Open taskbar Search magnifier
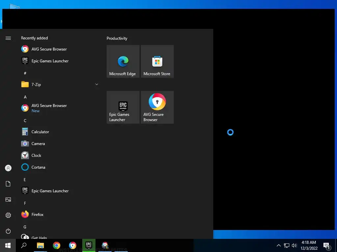The height and width of the screenshot is (252, 337). click(24, 245)
